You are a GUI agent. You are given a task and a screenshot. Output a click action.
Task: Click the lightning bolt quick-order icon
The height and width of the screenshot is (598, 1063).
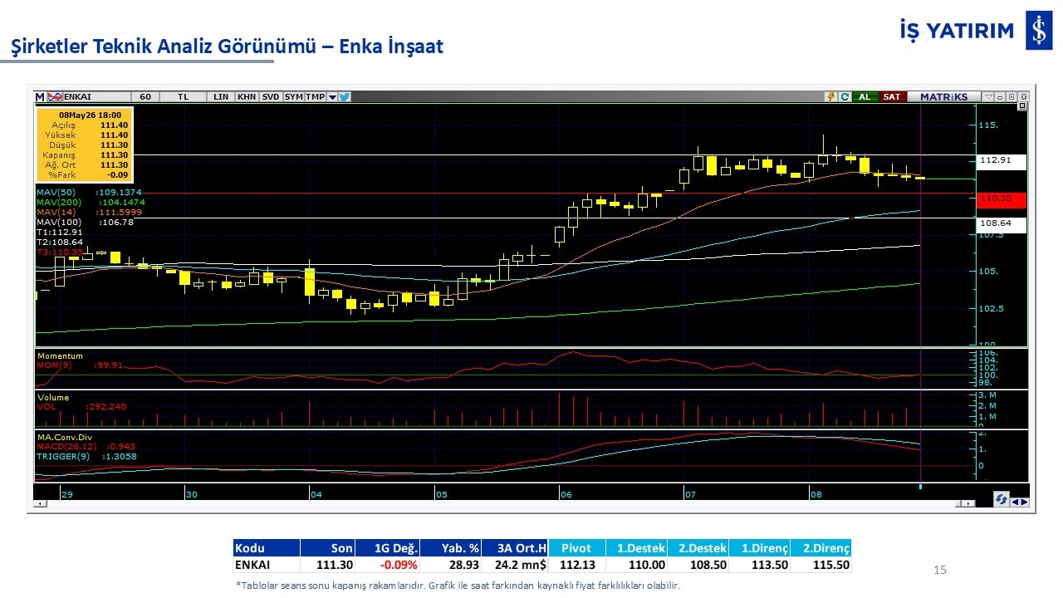pyautogui.click(x=830, y=96)
